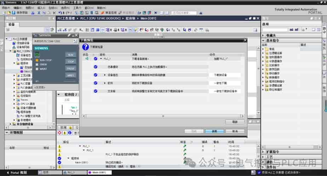Viewport: 327px width, 176px height.
Task: Click the simulator power button icon
Action: pos(37,55)
